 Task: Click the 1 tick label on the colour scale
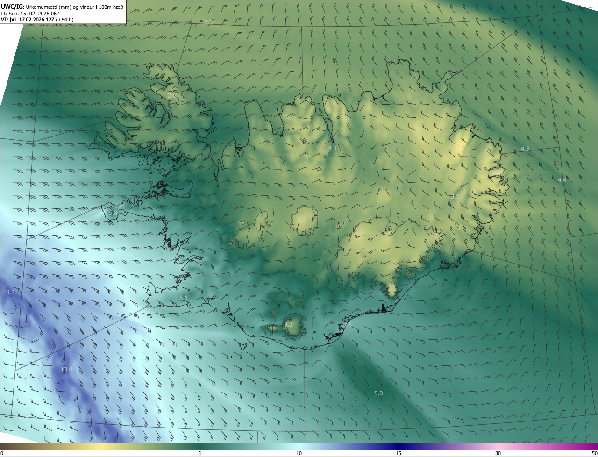tap(100, 453)
